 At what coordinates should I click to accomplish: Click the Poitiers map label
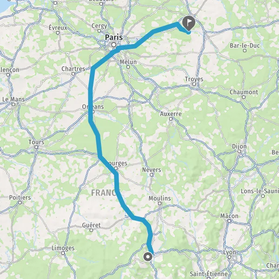[x=20, y=197]
